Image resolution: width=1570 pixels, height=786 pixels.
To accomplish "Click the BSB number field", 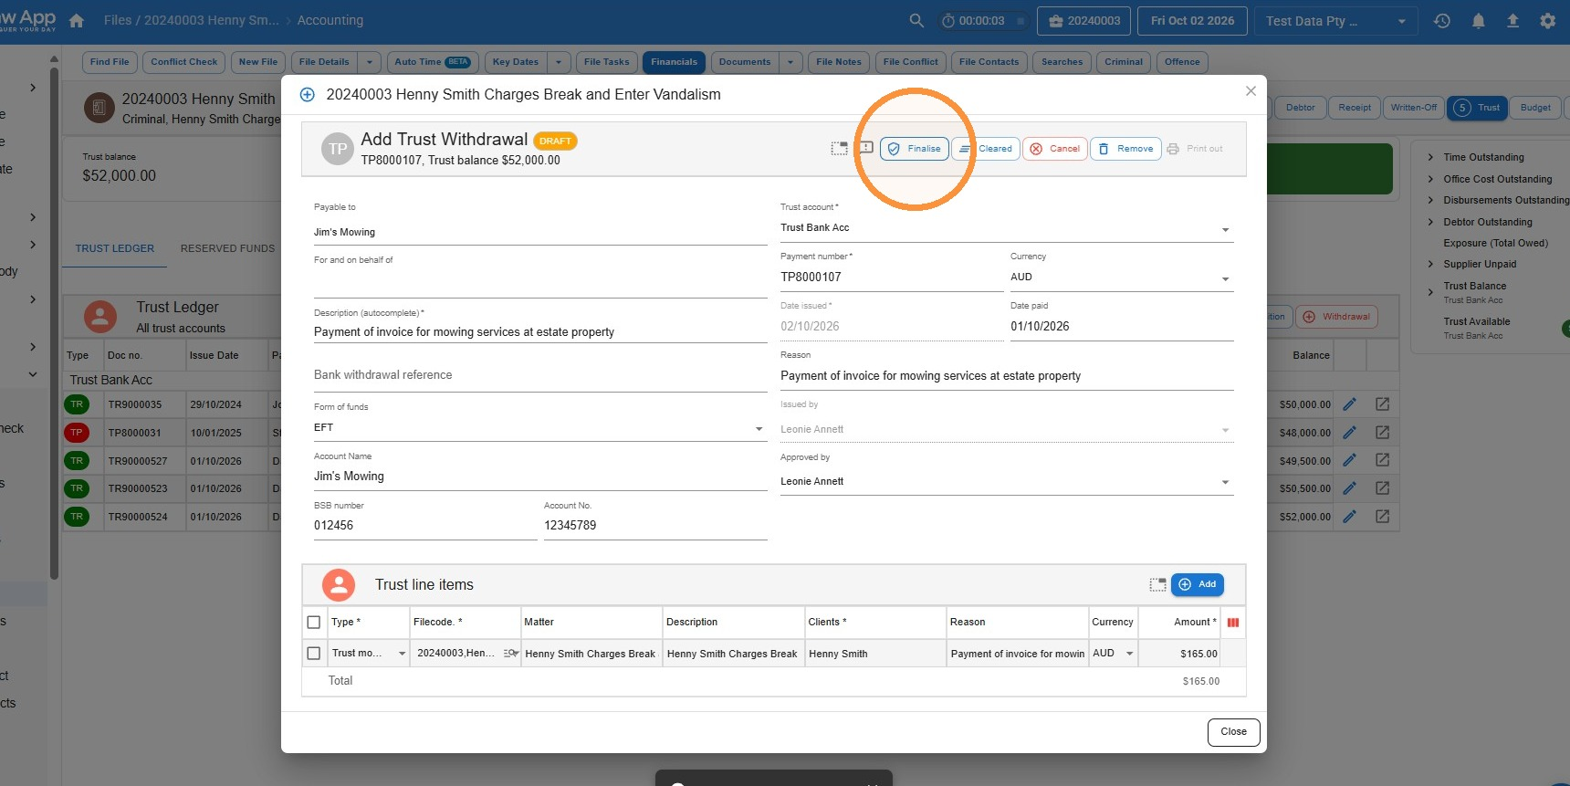I will (x=425, y=526).
